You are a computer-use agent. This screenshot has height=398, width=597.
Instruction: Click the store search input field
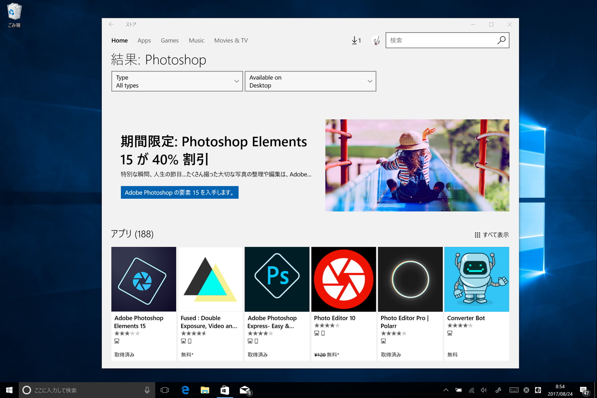tap(441, 41)
